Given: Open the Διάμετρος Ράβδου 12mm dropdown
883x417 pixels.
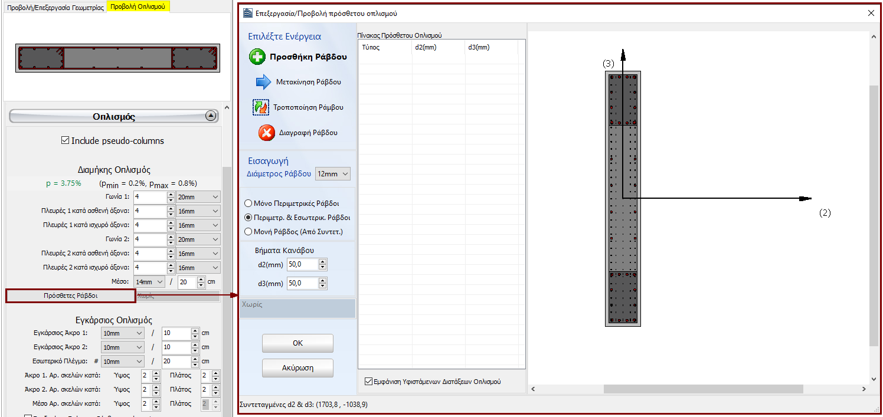Looking at the screenshot, I should tap(333, 173).
